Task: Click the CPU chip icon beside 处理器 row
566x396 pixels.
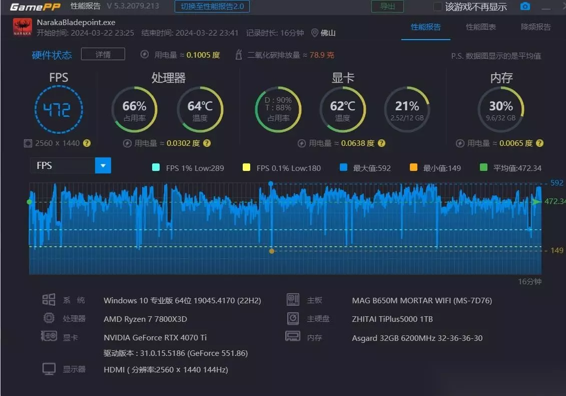Action: click(49, 318)
